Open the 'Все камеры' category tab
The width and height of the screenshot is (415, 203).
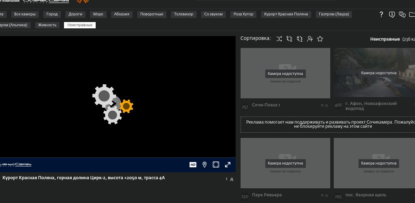click(25, 14)
